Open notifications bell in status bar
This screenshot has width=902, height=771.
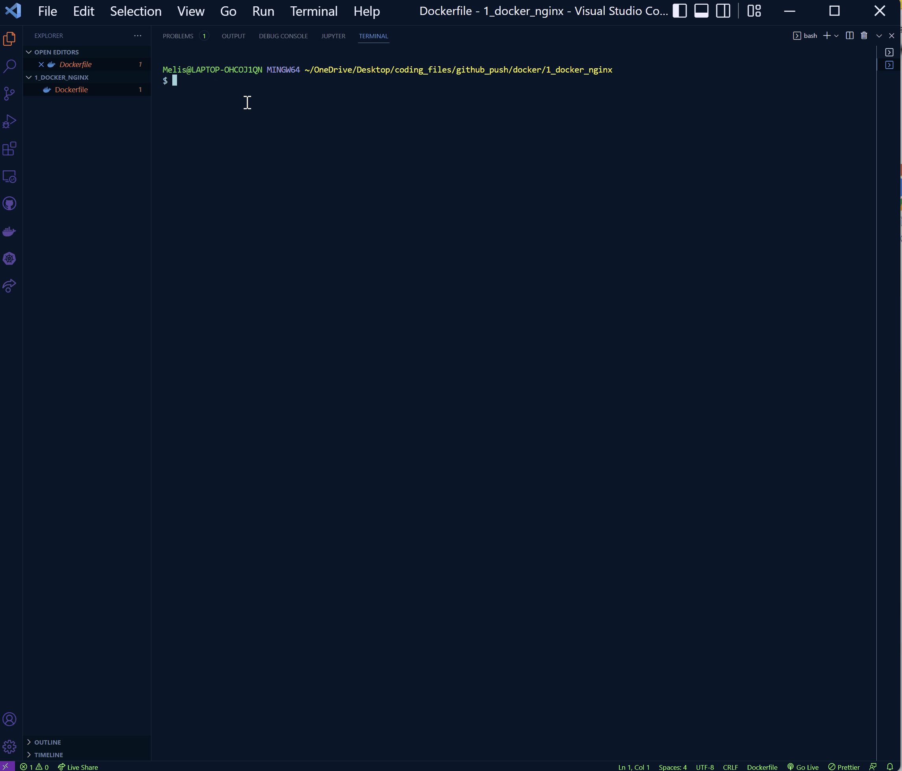point(890,767)
